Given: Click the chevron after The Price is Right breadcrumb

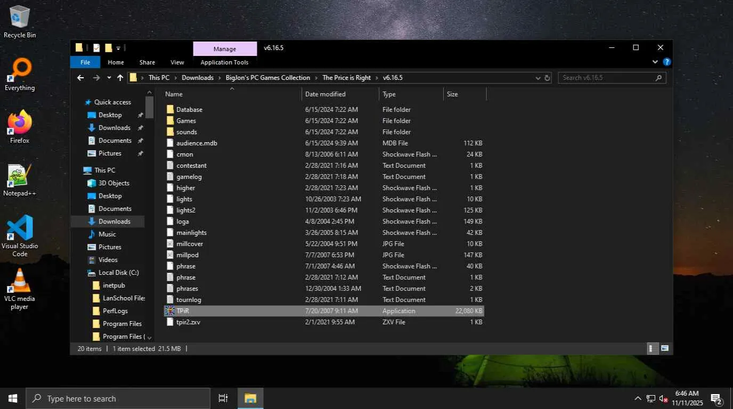Looking at the screenshot, I should coord(377,78).
